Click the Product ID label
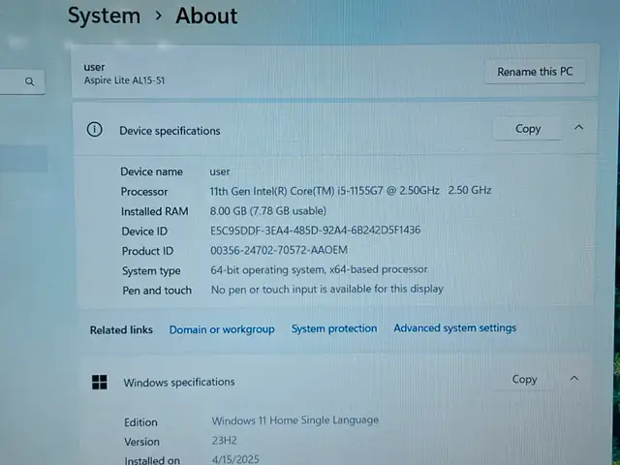 point(147,251)
